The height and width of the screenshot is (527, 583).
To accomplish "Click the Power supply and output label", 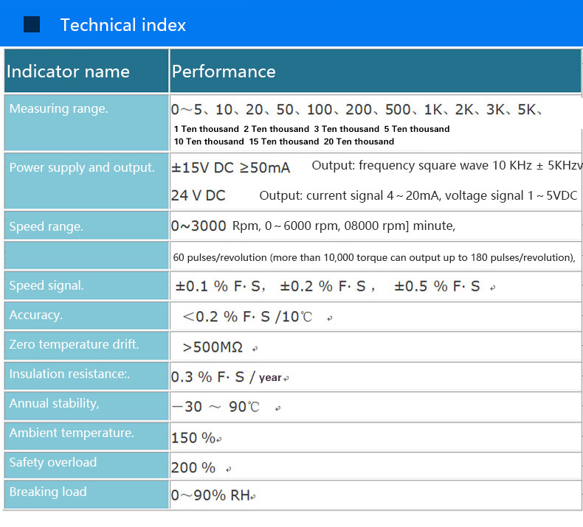I will coord(82,167).
